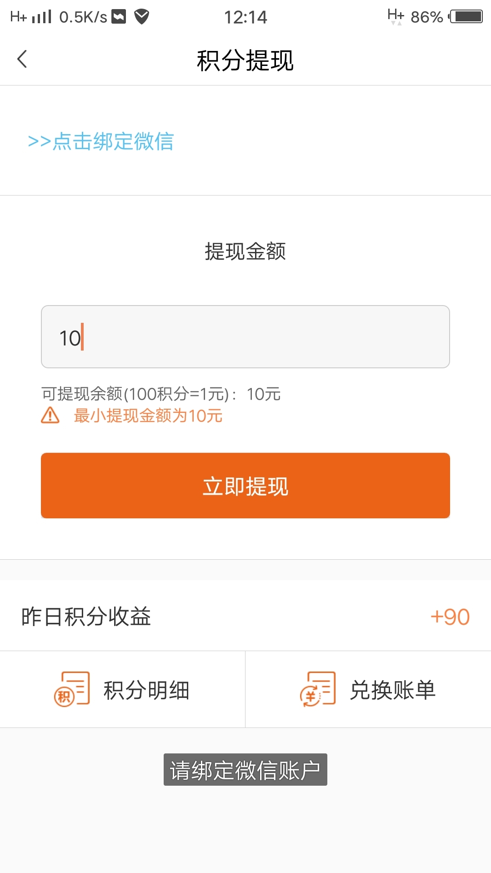This screenshot has height=873, width=491.
Task: Tap the 12:14 clock in status bar
Action: (x=245, y=17)
